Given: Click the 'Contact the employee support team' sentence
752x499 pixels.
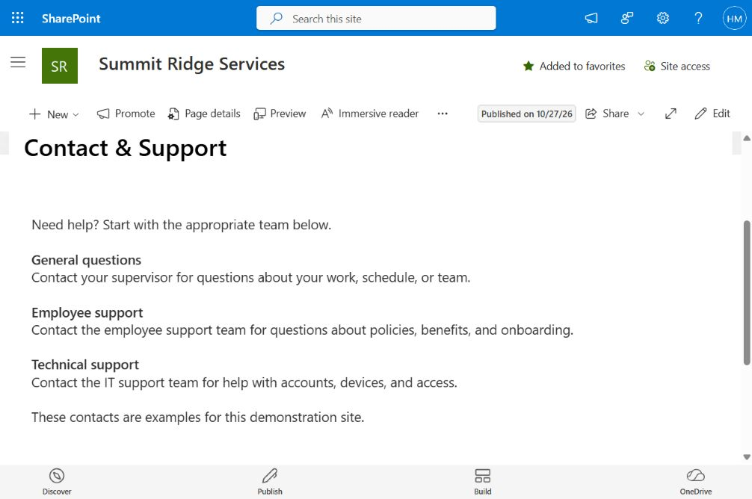Looking at the screenshot, I should (x=302, y=329).
